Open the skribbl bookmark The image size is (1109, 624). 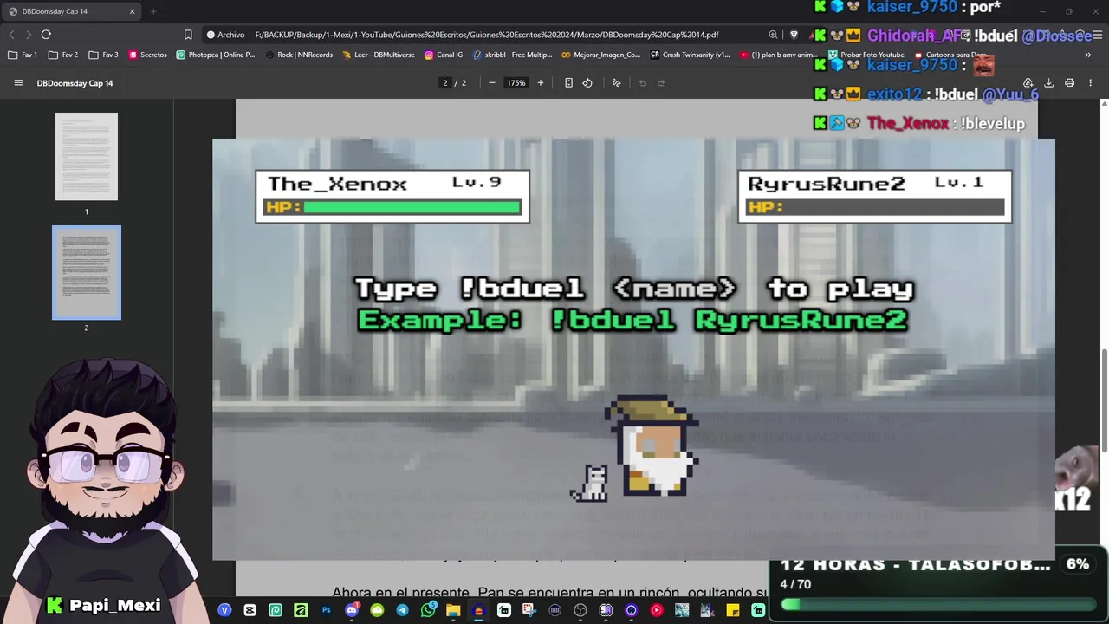click(x=513, y=55)
